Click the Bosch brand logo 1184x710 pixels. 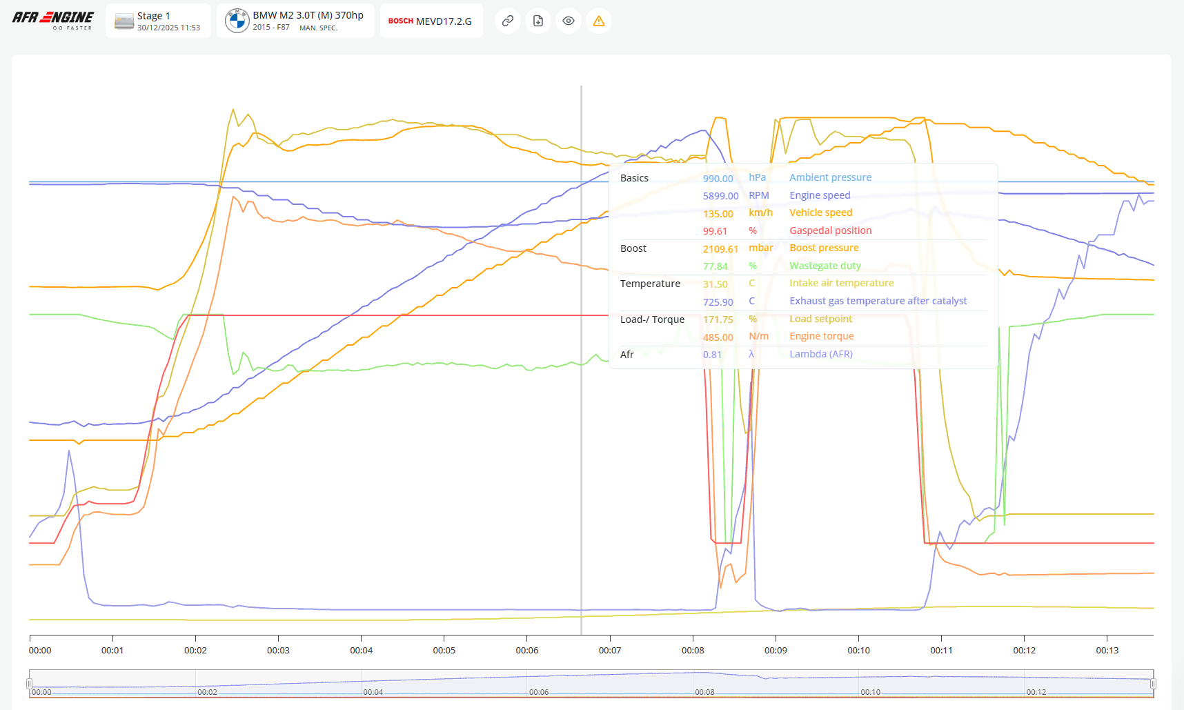click(x=400, y=21)
